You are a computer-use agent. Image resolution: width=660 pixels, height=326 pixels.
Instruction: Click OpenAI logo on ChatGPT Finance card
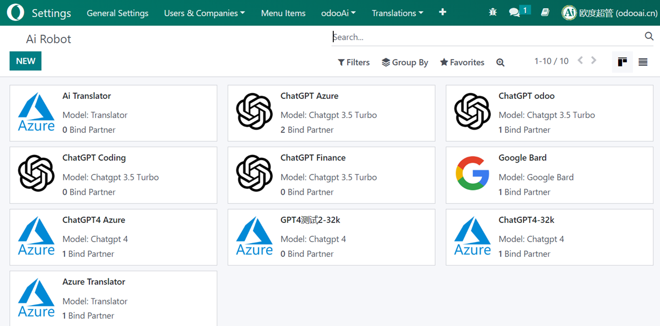[254, 173]
